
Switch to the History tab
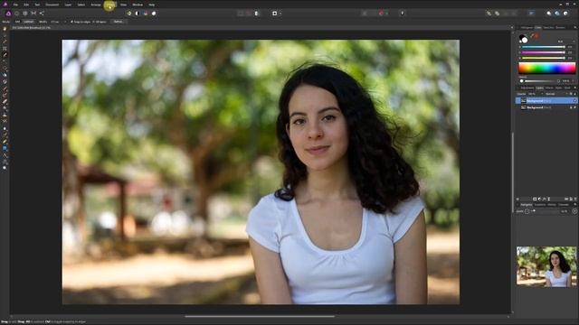pos(552,205)
